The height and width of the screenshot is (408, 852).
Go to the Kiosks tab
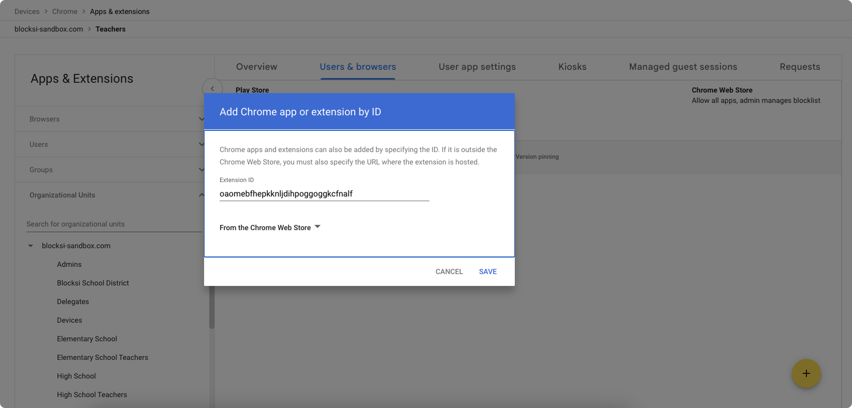[572, 67]
